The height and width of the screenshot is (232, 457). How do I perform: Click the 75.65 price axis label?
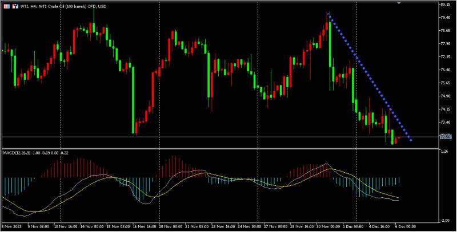446,83
